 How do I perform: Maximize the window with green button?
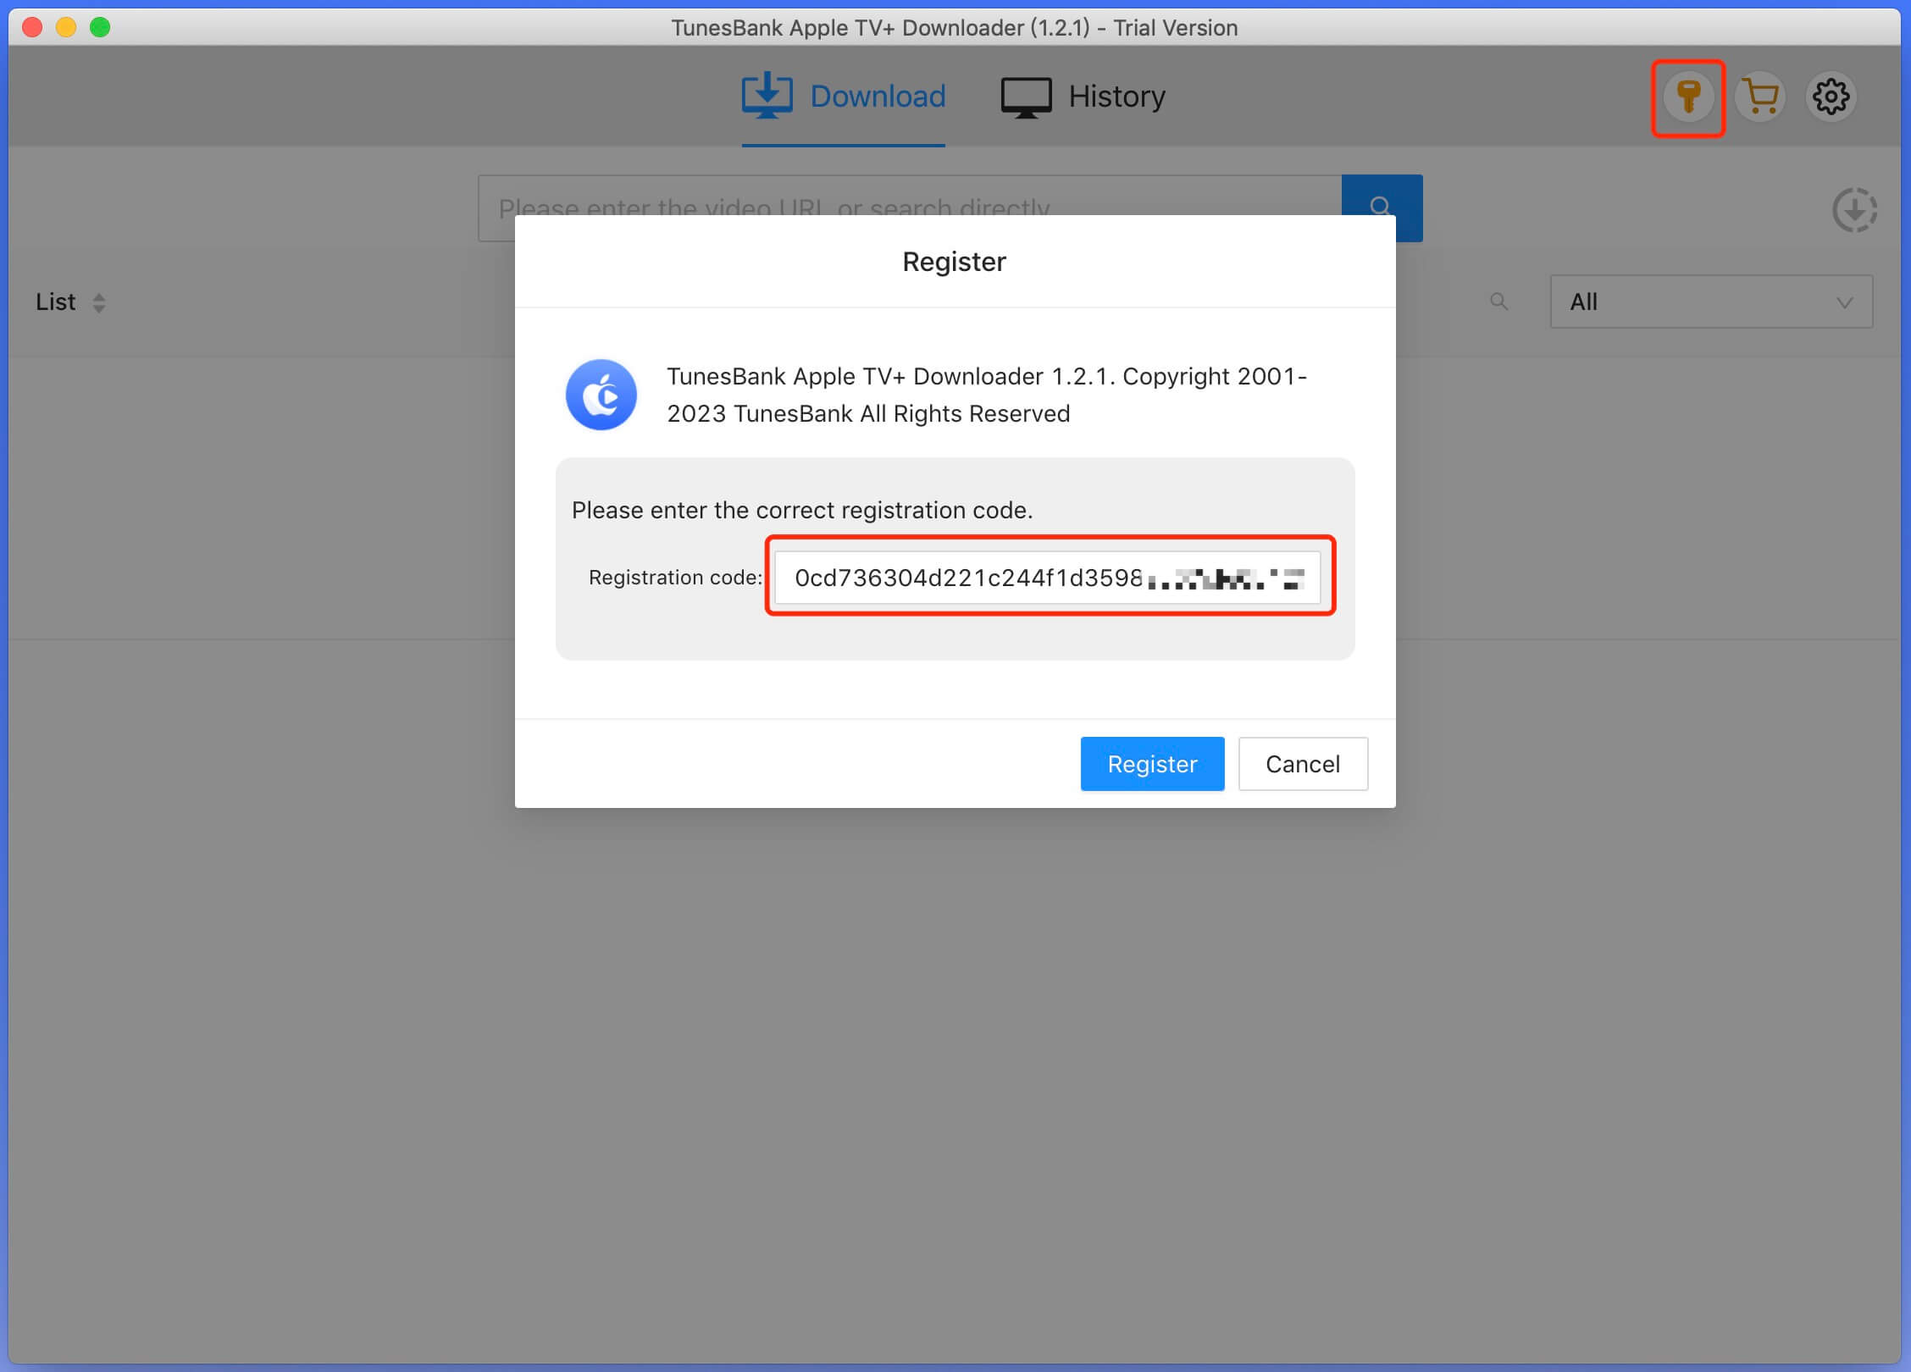click(100, 27)
